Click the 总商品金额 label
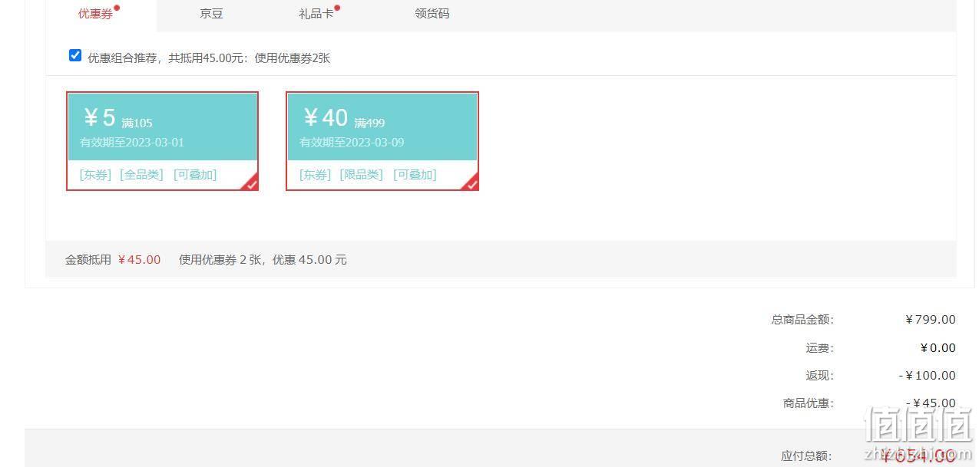This screenshot has height=467, width=979. 802,320
